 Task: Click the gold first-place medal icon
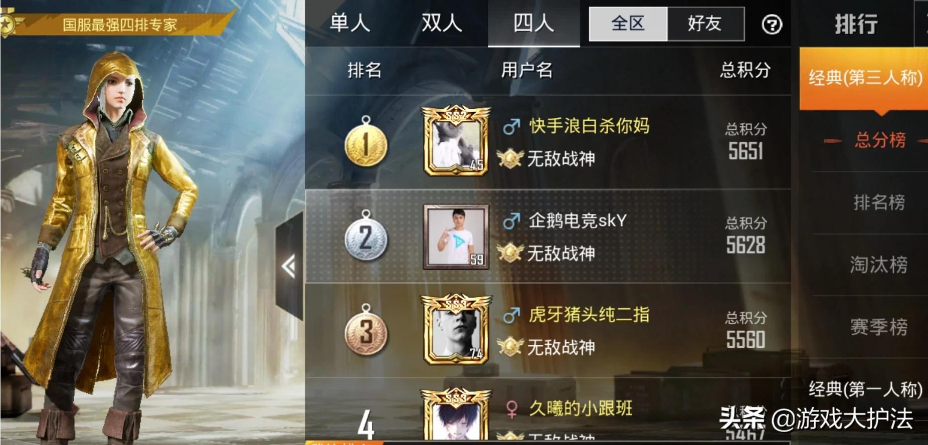click(x=366, y=141)
